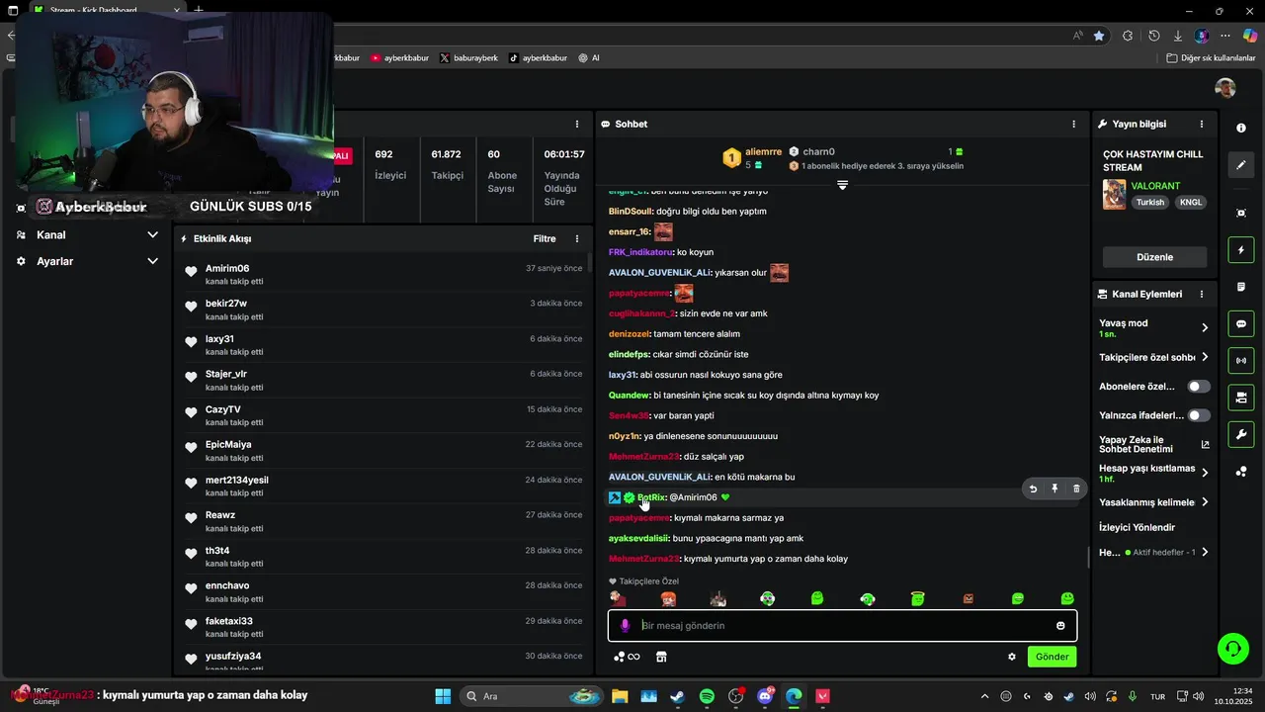Image resolution: width=1265 pixels, height=712 pixels.
Task: Toggle the lightning activity feed panel icon
Action: click(x=1241, y=250)
